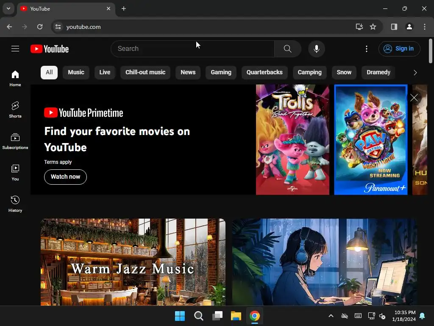Open Windows taskbar search
Image resolution: width=434 pixels, height=326 pixels.
(x=198, y=316)
